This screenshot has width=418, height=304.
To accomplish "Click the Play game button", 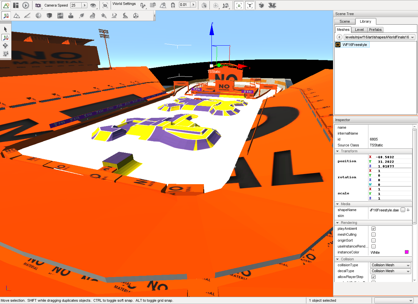I will tap(26, 5).
